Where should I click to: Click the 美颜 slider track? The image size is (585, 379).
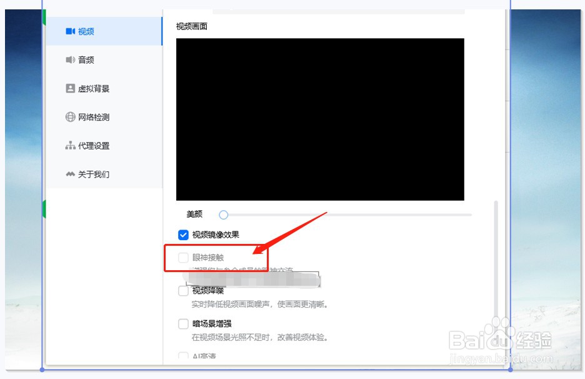(x=347, y=215)
